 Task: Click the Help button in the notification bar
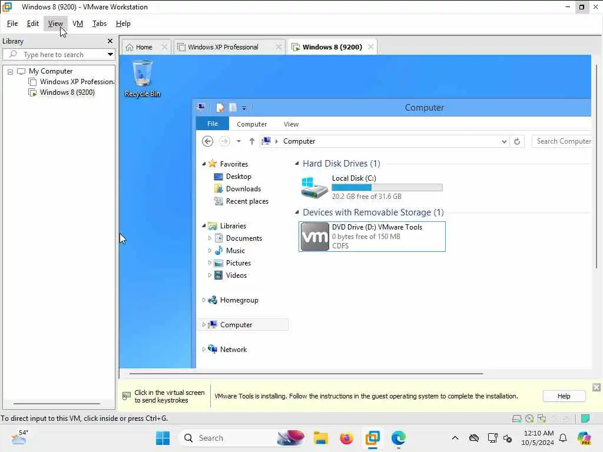564,396
